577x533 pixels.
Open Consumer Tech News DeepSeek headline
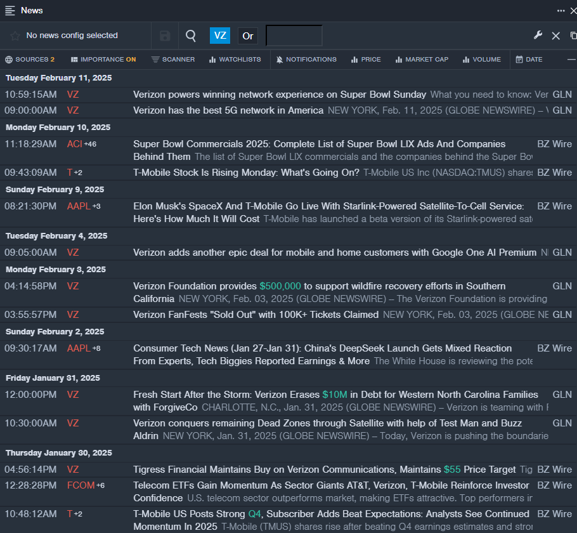coord(322,355)
